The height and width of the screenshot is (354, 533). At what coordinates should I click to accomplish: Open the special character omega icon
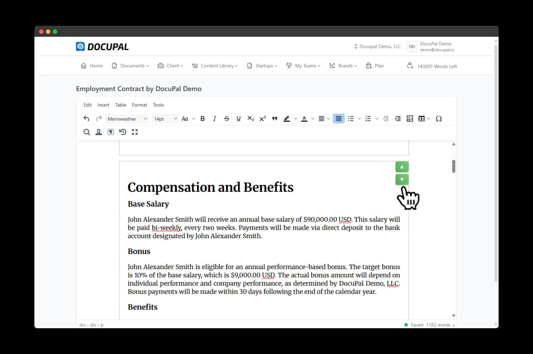pyautogui.click(x=438, y=119)
